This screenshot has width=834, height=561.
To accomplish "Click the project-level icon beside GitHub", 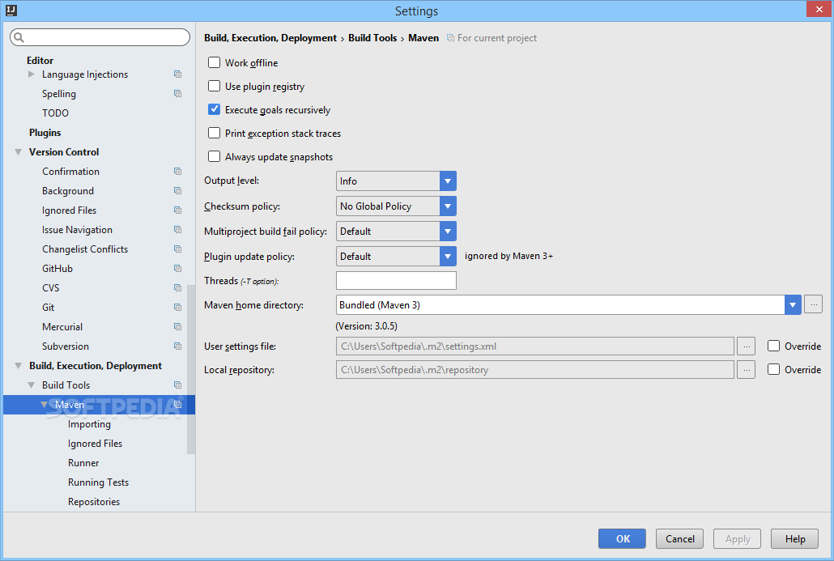I will point(177,269).
